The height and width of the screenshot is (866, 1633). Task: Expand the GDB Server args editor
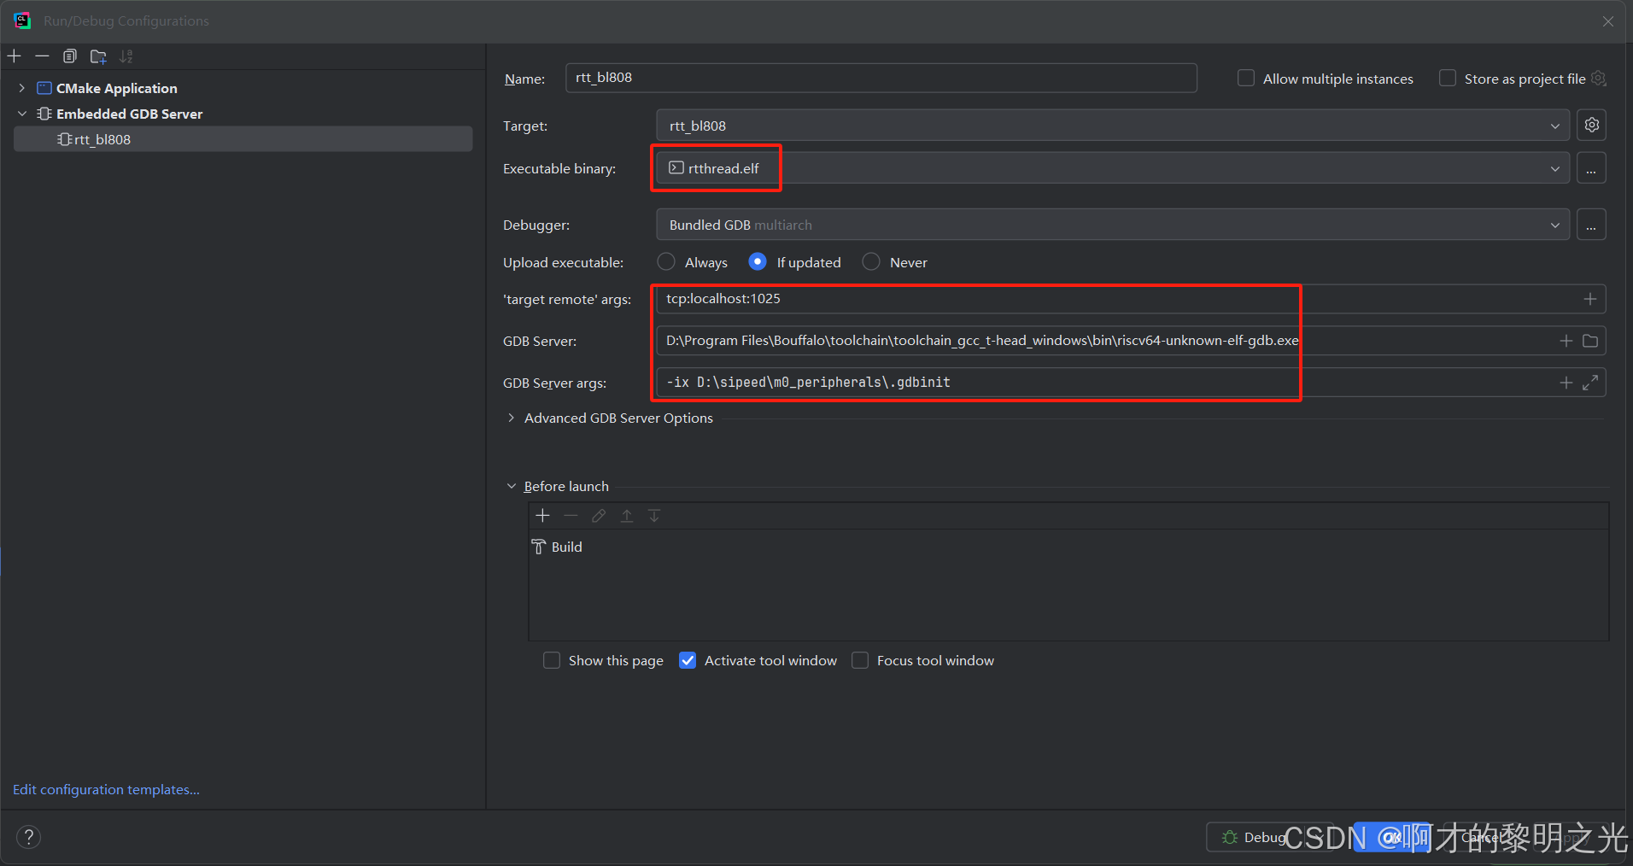tap(1592, 382)
